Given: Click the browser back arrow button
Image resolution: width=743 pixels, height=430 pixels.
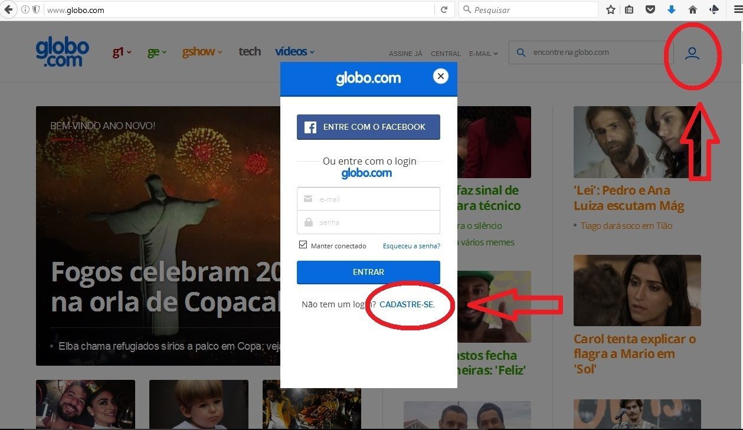Looking at the screenshot, I should tap(9, 9).
